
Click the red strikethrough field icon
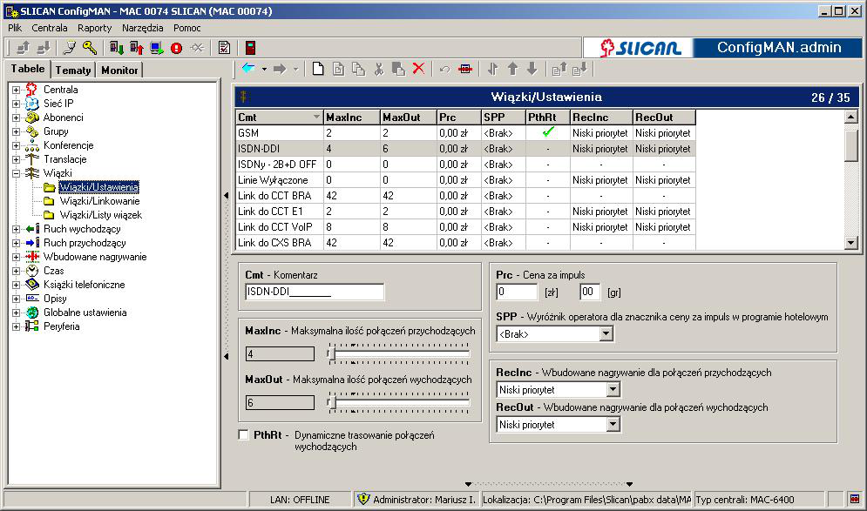click(465, 69)
